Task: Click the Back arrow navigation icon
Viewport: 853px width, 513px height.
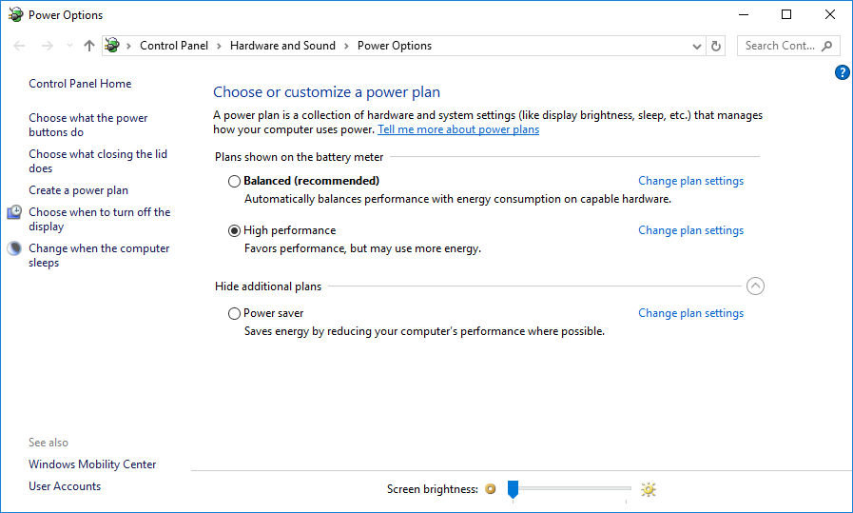Action: tap(21, 46)
